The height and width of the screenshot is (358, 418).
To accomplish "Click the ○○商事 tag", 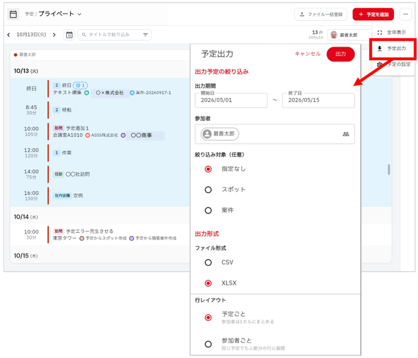I will coord(145,136).
